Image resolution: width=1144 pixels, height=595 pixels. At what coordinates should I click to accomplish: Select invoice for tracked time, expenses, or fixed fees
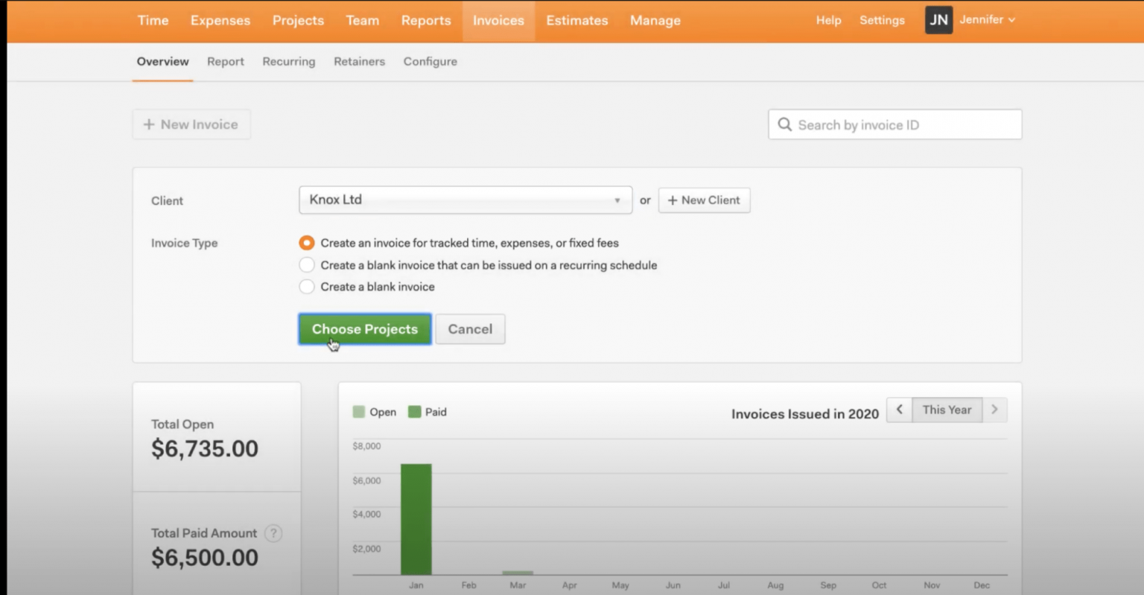(306, 242)
